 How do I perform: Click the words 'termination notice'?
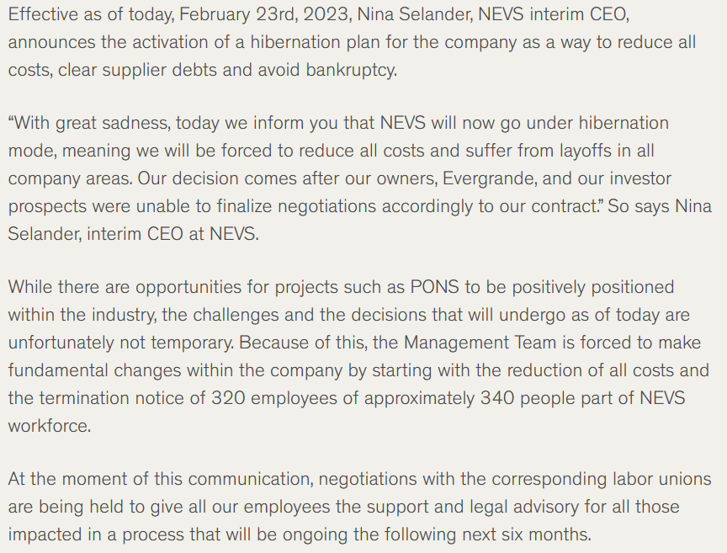pos(121,398)
